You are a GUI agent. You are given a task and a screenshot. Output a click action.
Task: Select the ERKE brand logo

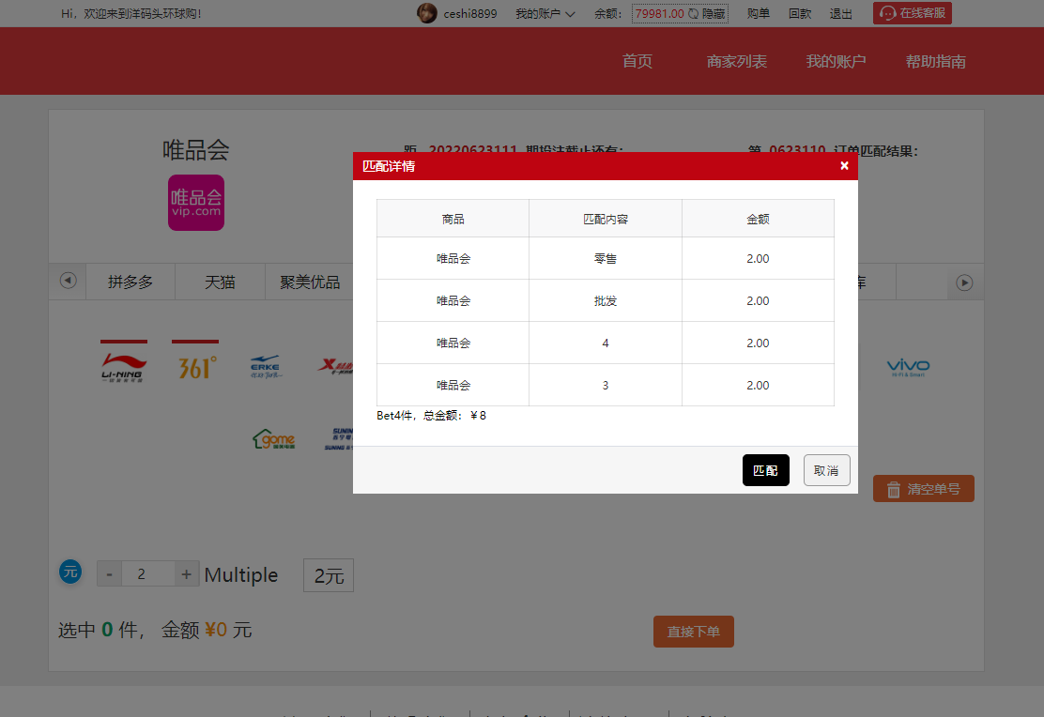point(266,367)
